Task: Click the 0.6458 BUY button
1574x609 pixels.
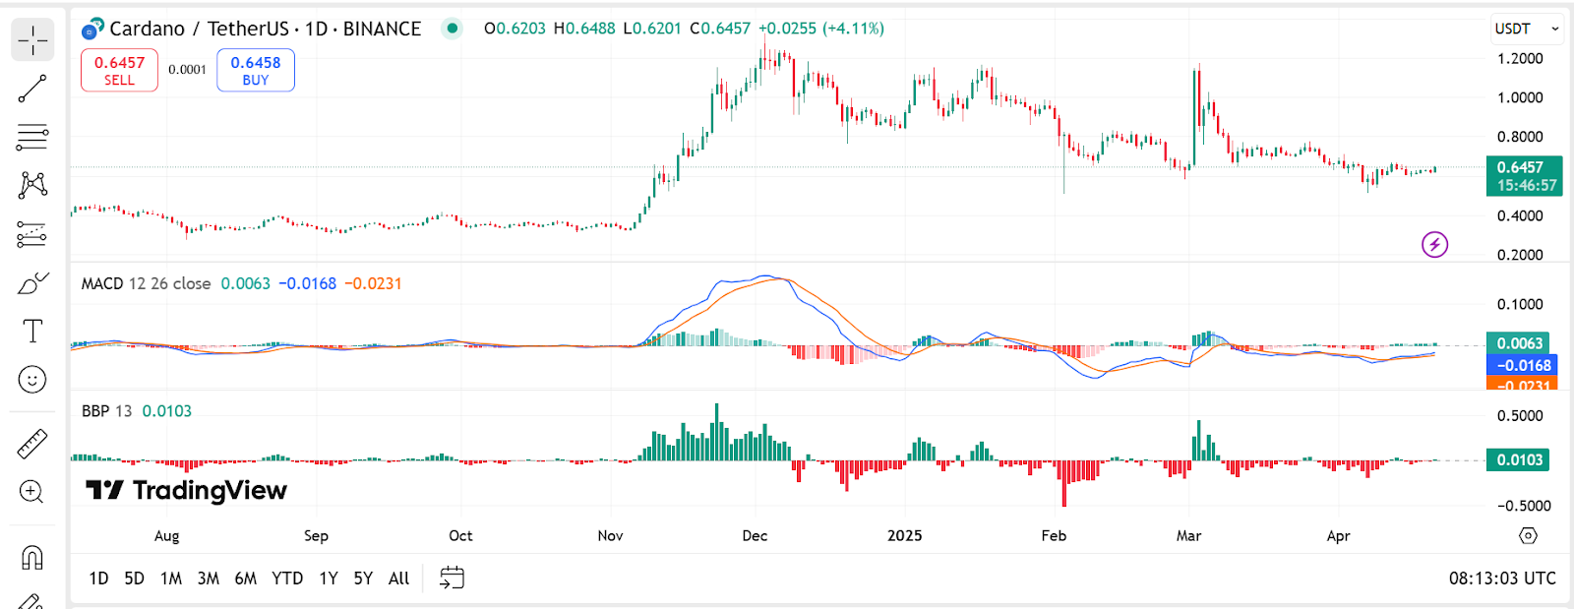Action: pos(256,71)
